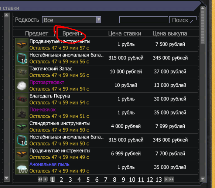The image size is (215, 188).
Task: Jump to the first page arrow
Action: click(40, 179)
